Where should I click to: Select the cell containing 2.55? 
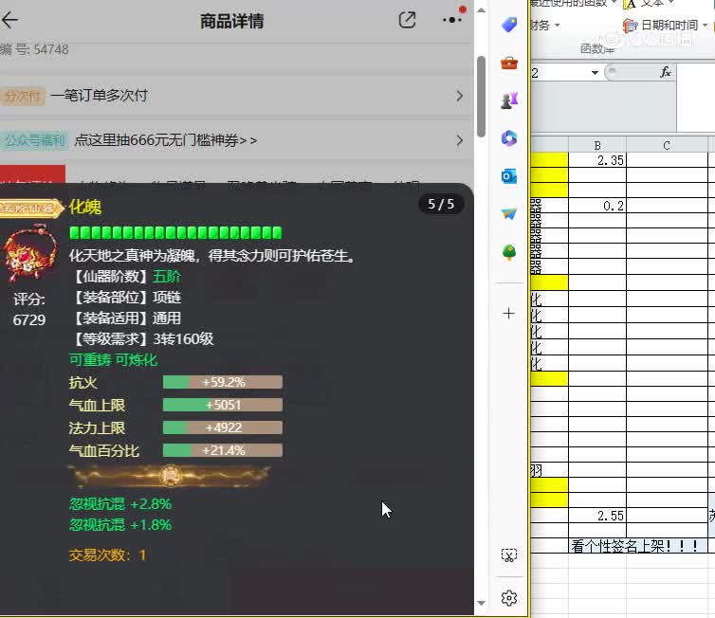tap(597, 516)
